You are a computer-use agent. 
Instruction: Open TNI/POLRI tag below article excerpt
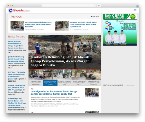tap(35, 106)
